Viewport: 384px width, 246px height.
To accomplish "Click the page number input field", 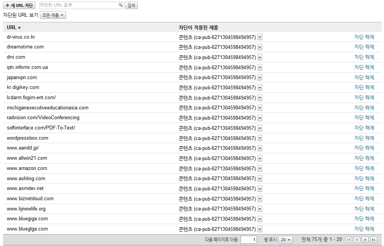I will tap(249, 240).
